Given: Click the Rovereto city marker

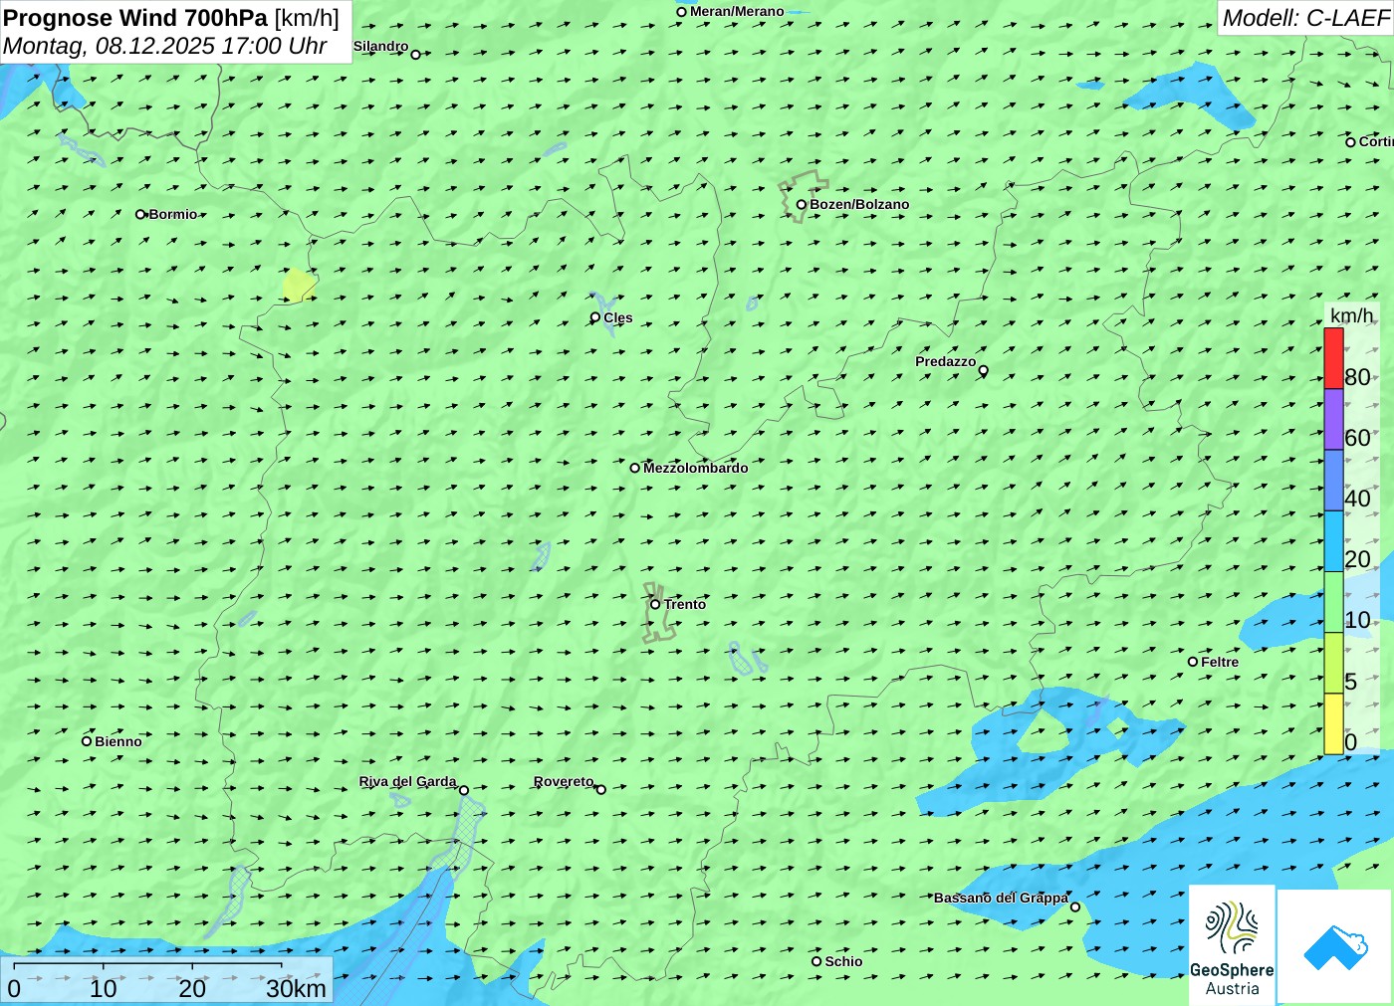Looking at the screenshot, I should click(x=601, y=789).
